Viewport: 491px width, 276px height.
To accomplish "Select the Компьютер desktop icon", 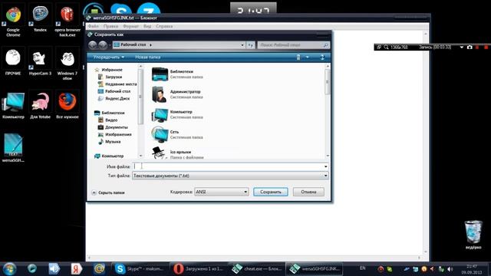I will [13, 106].
